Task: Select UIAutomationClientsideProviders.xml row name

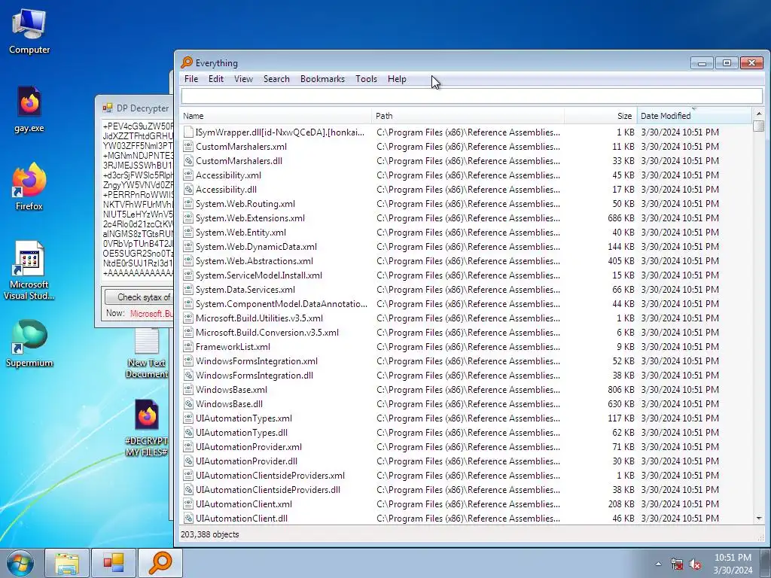Action: click(x=270, y=476)
